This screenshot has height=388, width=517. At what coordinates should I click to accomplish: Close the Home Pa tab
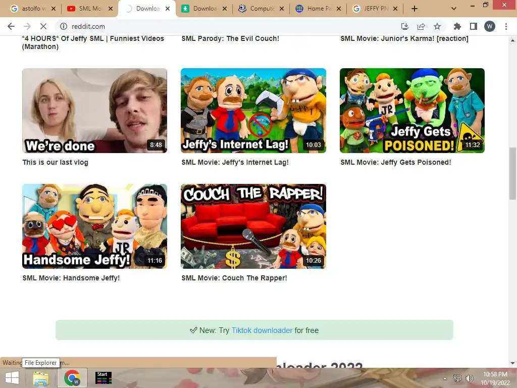tap(339, 9)
